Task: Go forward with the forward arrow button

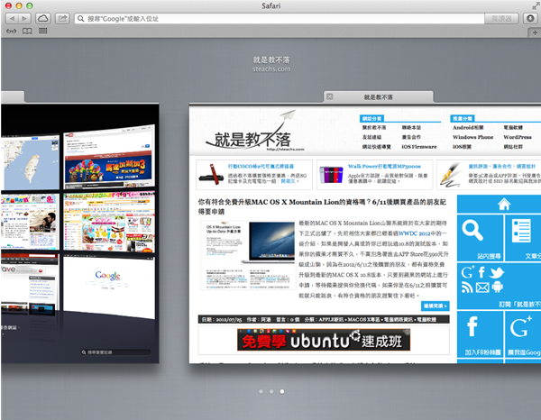Action: coord(24,18)
